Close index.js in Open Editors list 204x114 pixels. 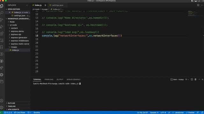pyautogui.click(x=10, y=12)
